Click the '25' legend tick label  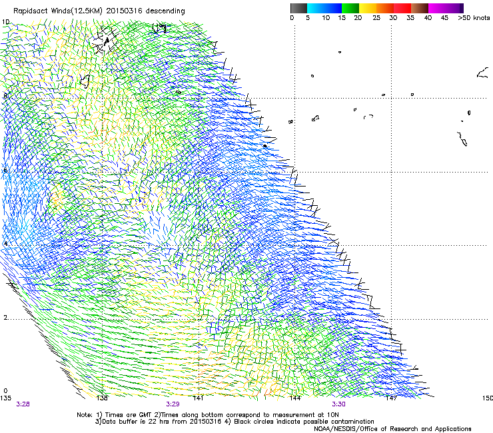coord(376,18)
